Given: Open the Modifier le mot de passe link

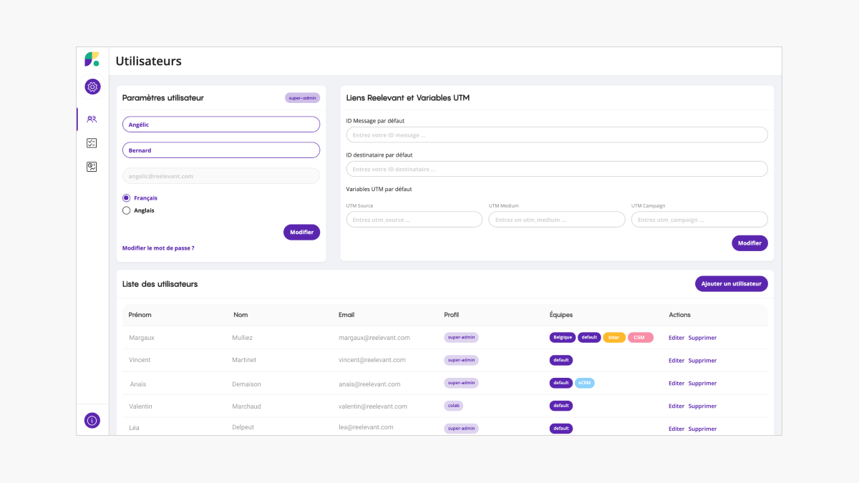Looking at the screenshot, I should (x=158, y=248).
